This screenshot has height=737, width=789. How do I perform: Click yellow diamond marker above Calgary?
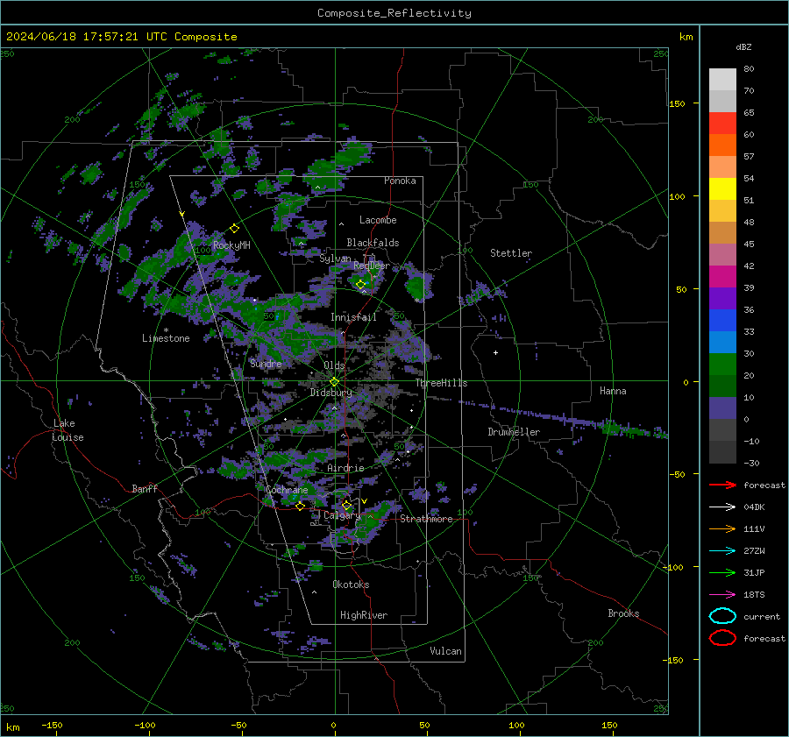point(346,505)
